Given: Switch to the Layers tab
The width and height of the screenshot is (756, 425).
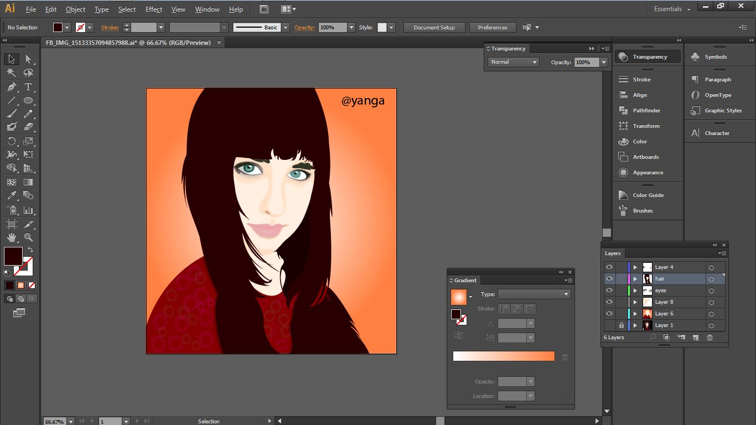Looking at the screenshot, I should click(613, 253).
